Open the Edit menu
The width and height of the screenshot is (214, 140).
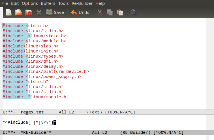pos(15,3)
